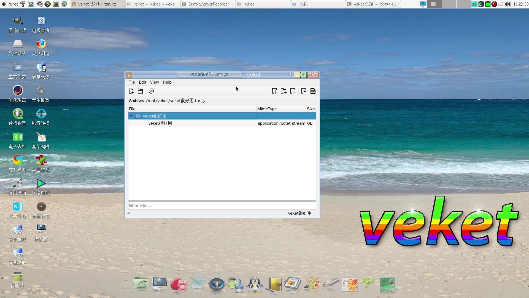Click the Open Archive folder icon
This screenshot has width=529, height=298.
[x=140, y=91]
